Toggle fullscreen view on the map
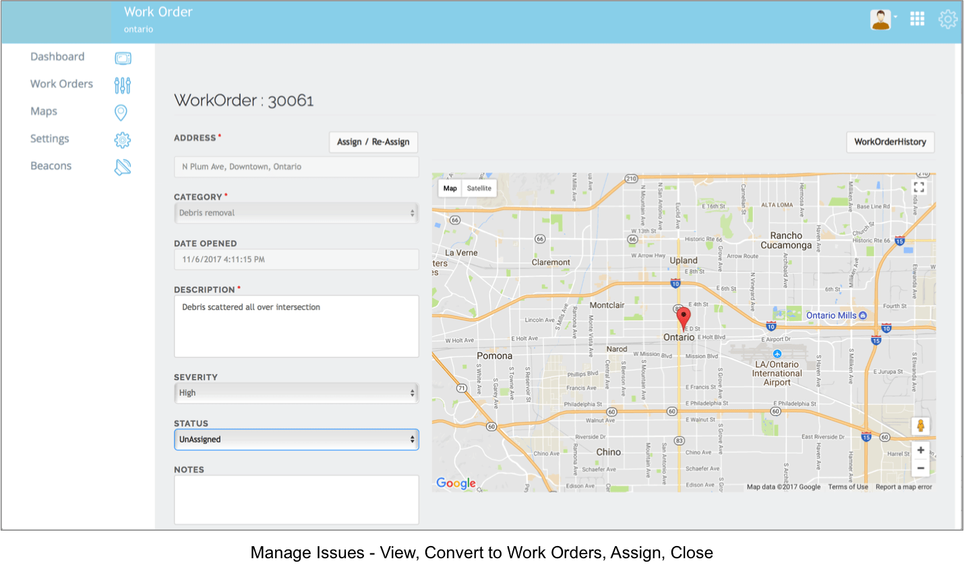 pos(919,187)
